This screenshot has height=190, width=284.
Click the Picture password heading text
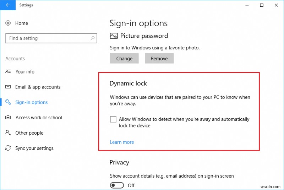pyautogui.click(x=144, y=36)
